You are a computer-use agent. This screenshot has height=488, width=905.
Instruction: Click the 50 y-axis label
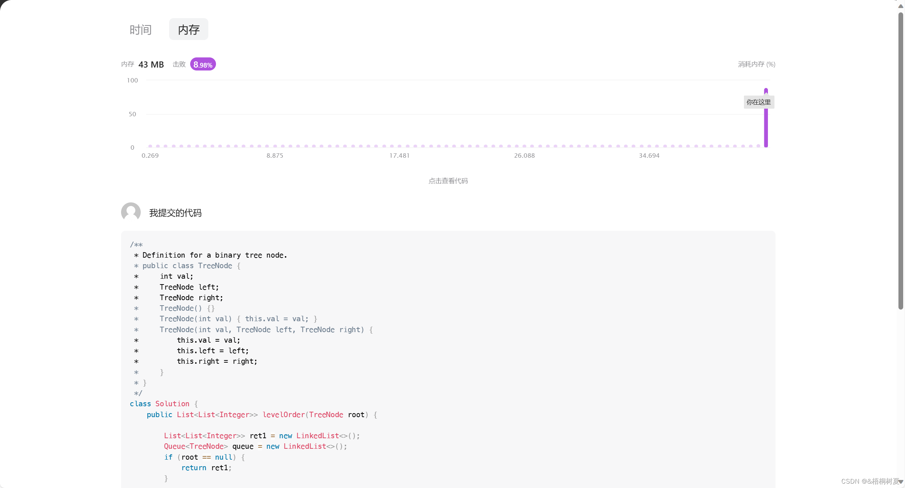tap(132, 114)
